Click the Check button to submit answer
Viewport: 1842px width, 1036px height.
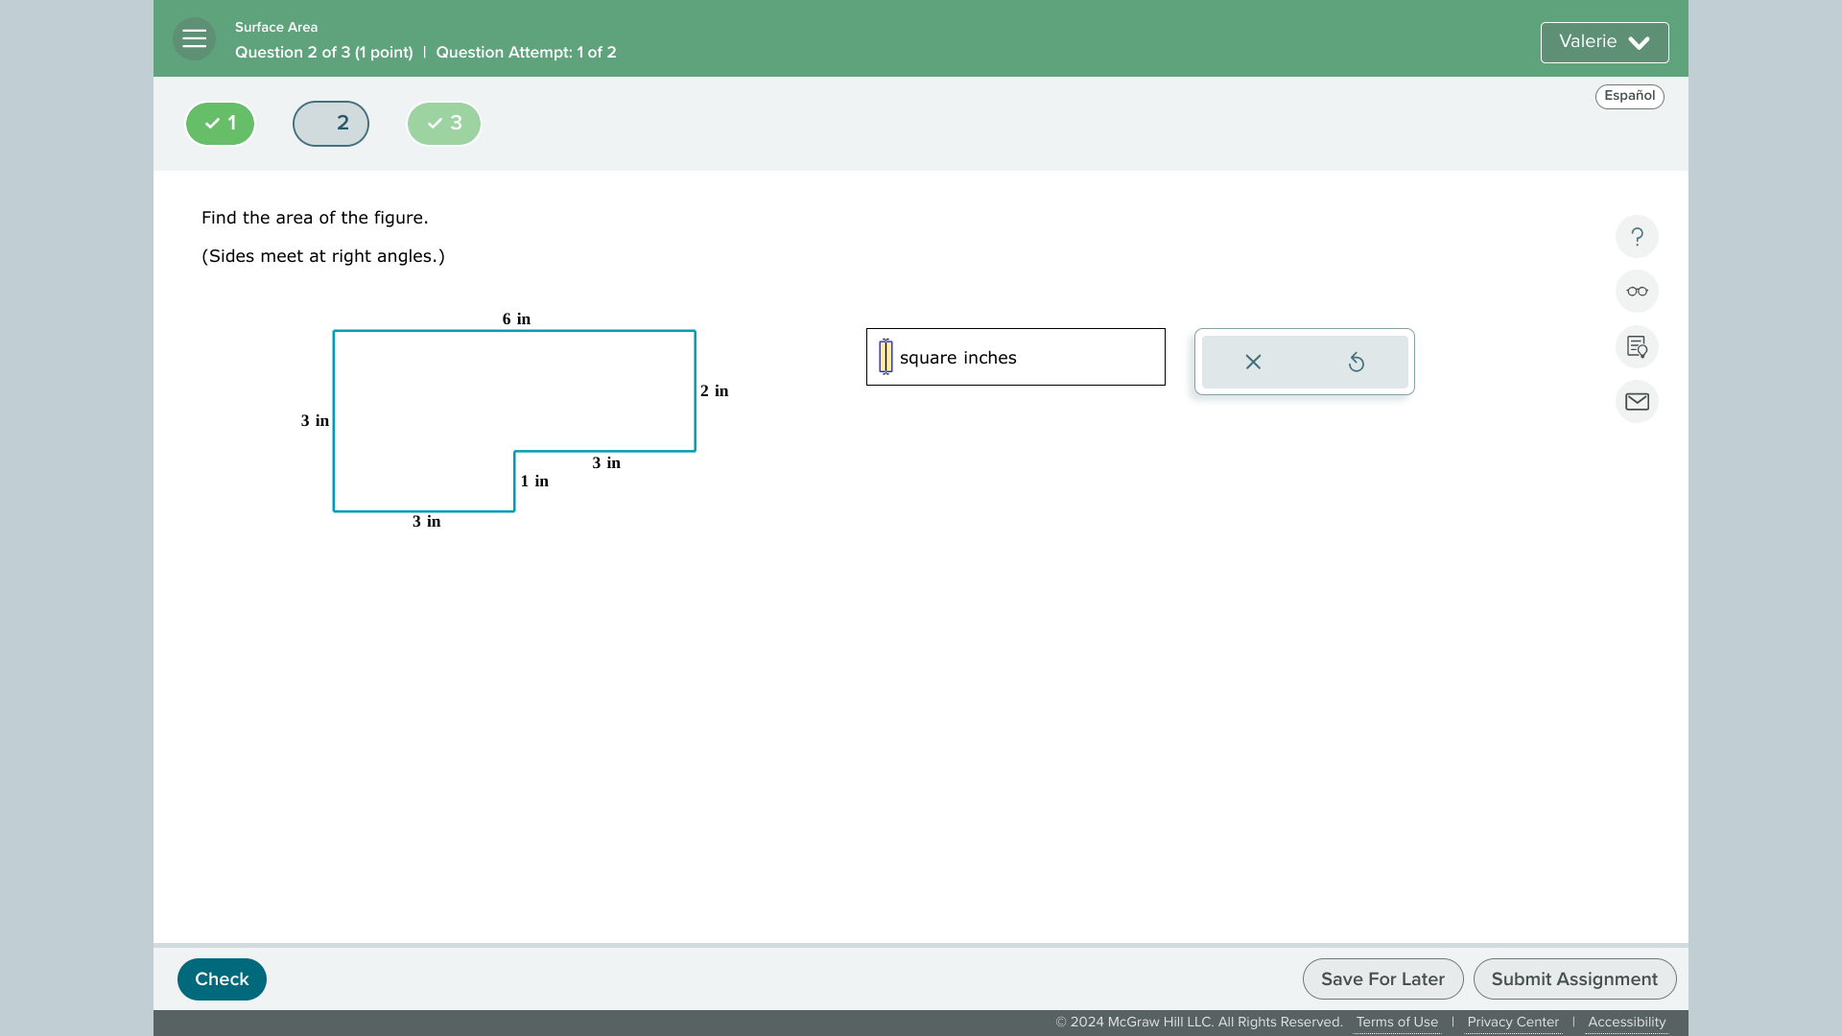pyautogui.click(x=223, y=979)
